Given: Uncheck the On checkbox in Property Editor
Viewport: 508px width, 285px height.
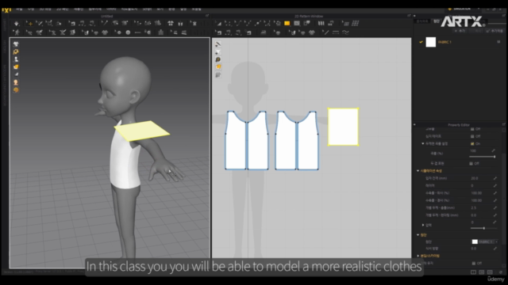Looking at the screenshot, I should click(x=472, y=144).
